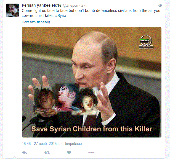Like the tweet with heart icon
This screenshot has height=159, width=170.
[x=69, y=152]
